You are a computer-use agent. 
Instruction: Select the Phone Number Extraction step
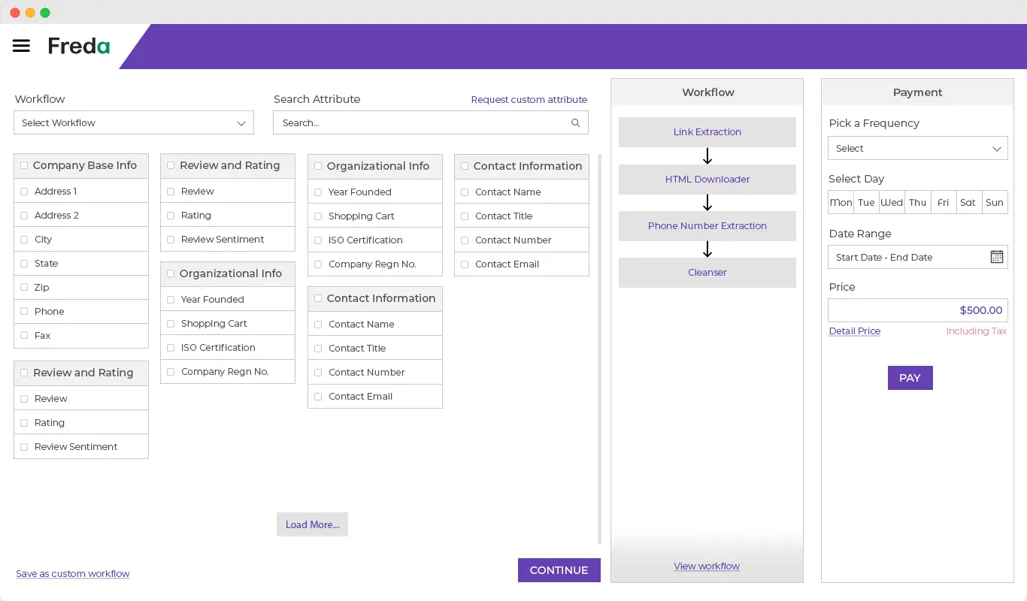coord(707,226)
